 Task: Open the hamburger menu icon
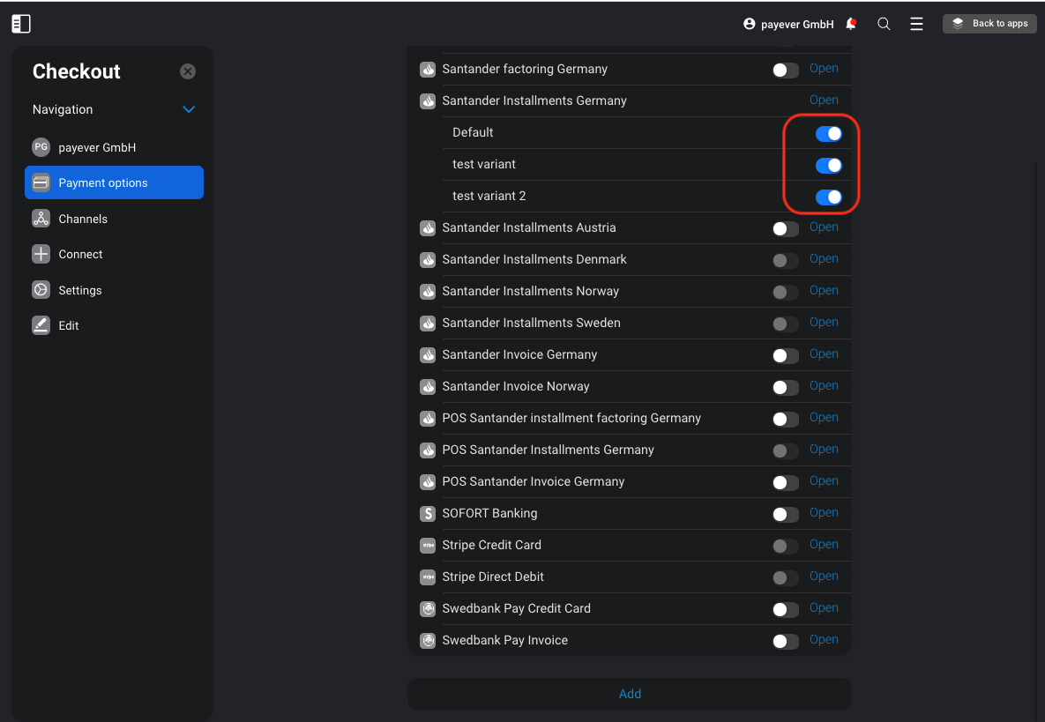click(916, 24)
